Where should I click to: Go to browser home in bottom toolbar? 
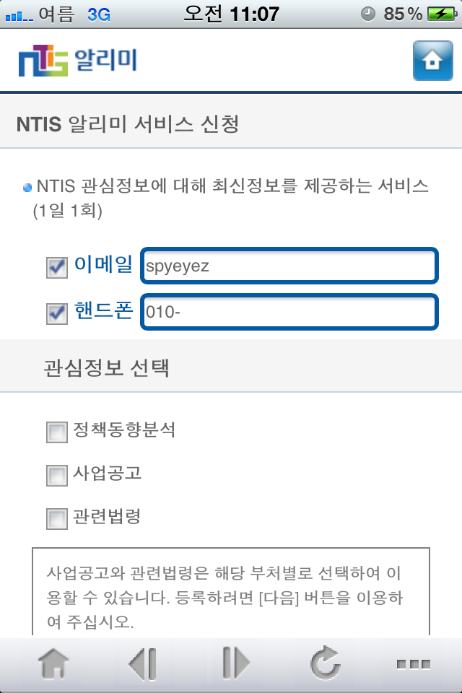(x=53, y=663)
